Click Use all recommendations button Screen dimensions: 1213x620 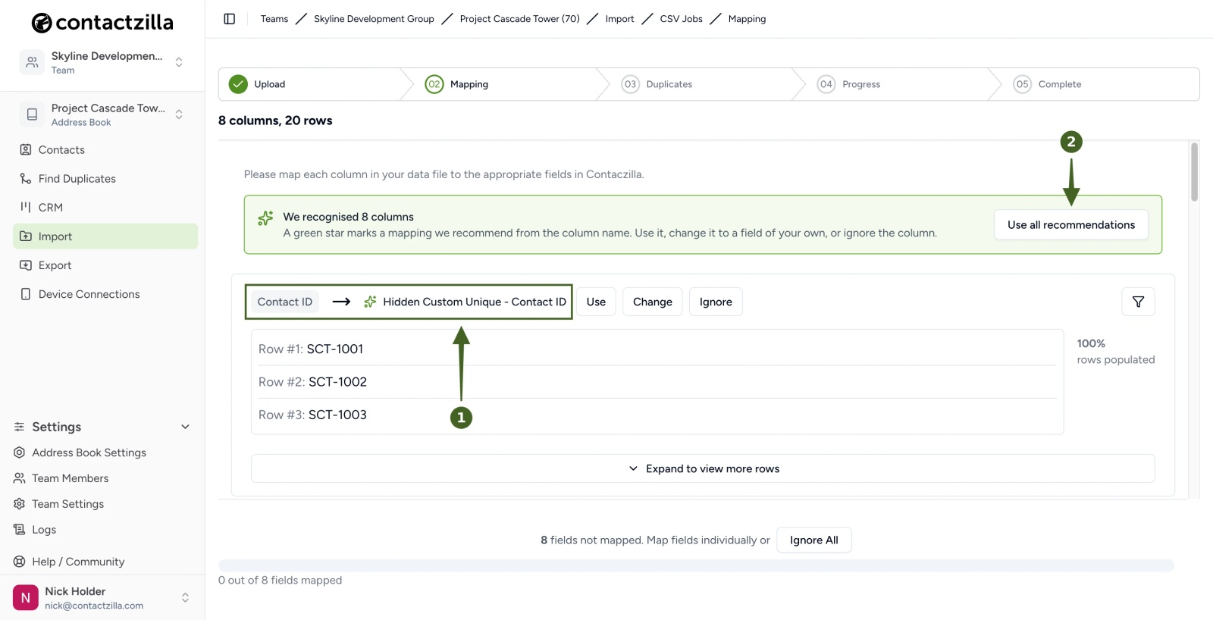(1071, 225)
